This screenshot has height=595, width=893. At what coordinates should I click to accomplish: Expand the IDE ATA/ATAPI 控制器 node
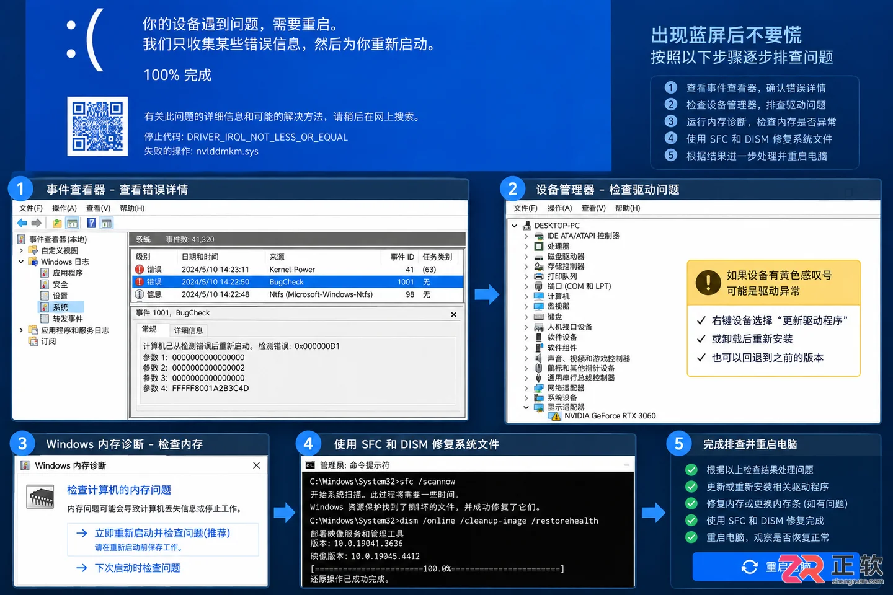[x=526, y=236]
